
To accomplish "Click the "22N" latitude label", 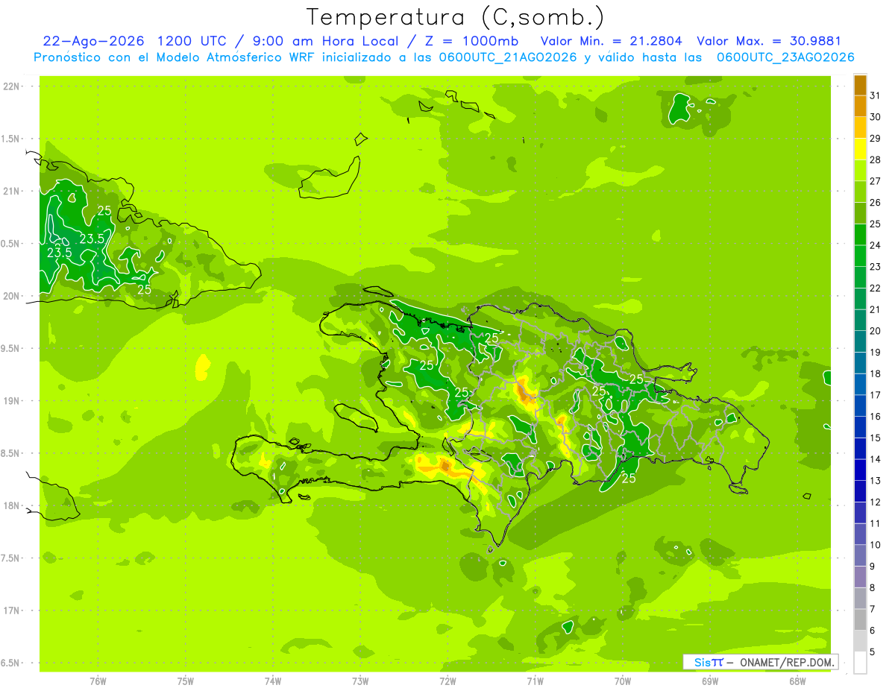I will (10, 86).
